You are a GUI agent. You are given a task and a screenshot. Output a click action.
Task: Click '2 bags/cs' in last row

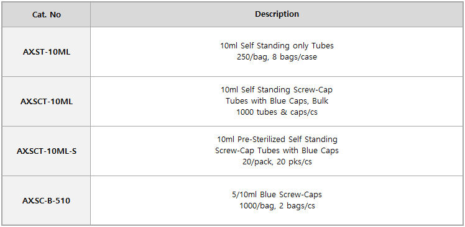click(x=297, y=206)
